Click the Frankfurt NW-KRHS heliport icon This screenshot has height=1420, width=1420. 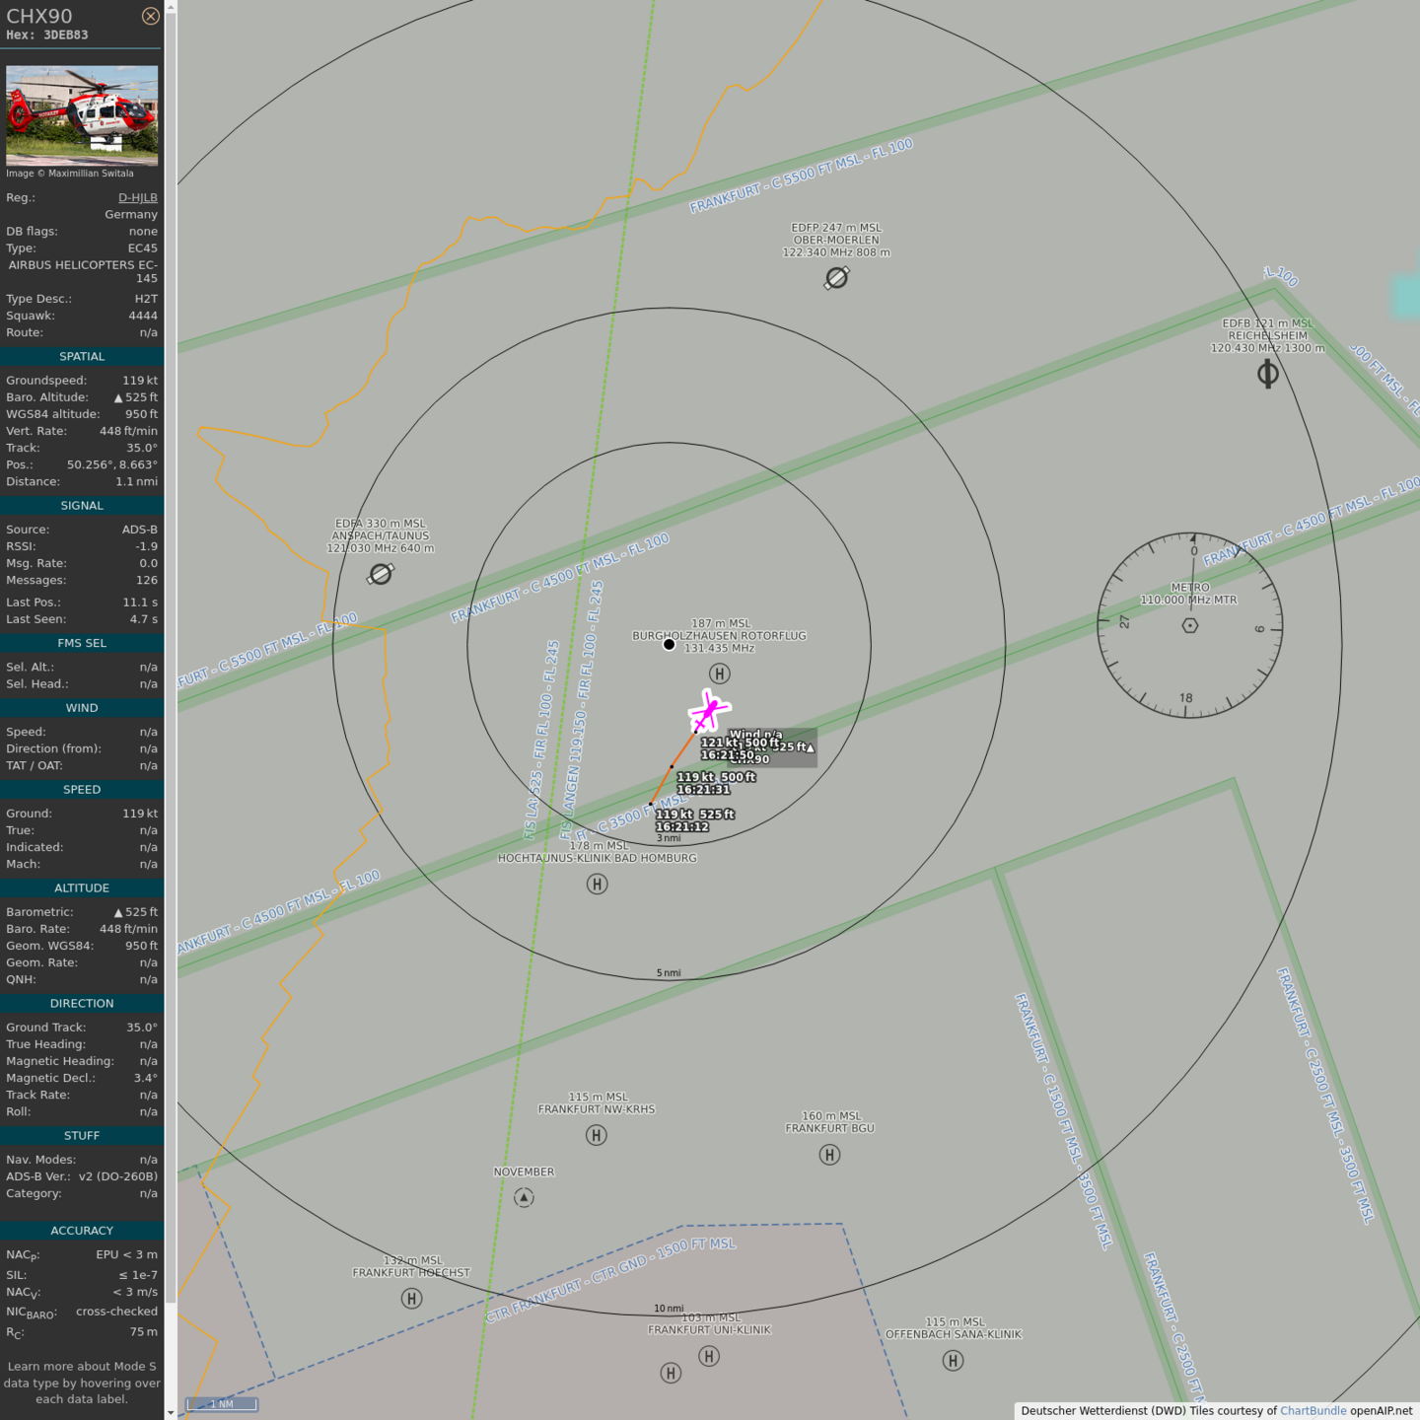click(x=596, y=1135)
